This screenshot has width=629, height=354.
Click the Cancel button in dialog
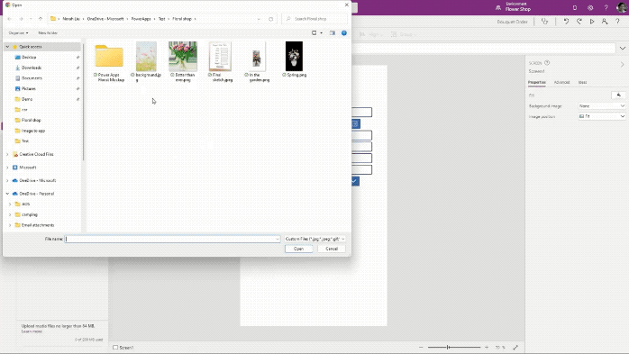(x=332, y=249)
